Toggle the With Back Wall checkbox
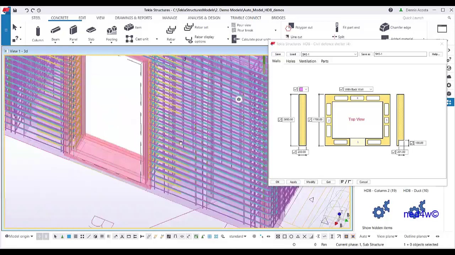 [342, 89]
